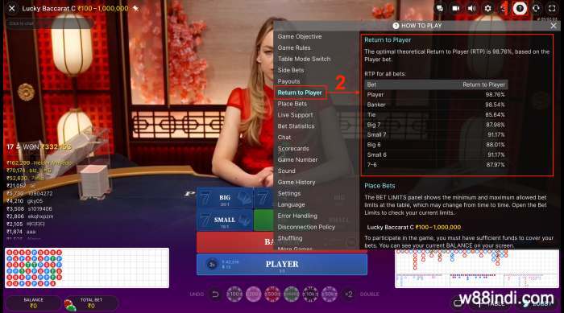Click the Place Bets heading in content
The image size is (564, 313).
[379, 186]
